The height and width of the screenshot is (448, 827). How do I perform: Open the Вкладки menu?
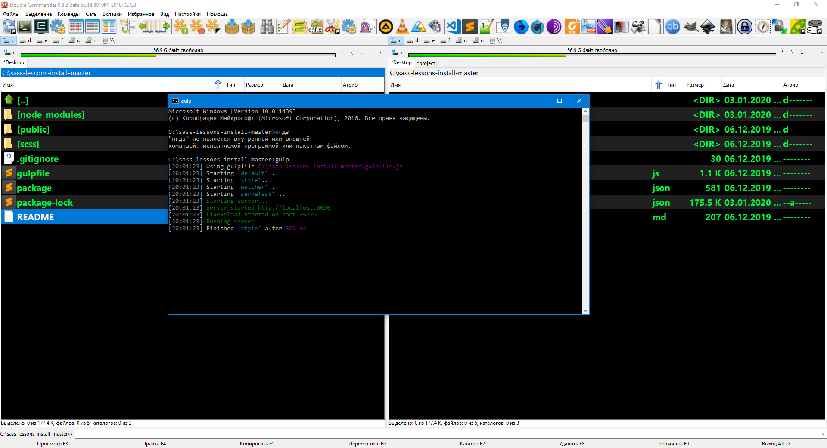[x=112, y=14]
